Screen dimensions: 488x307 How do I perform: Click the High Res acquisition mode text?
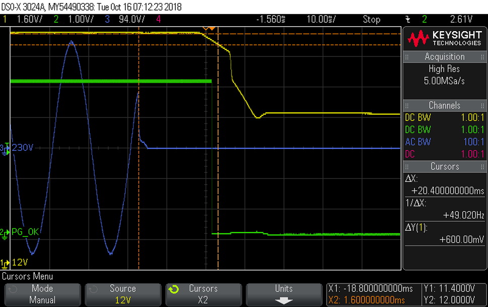tap(444, 69)
